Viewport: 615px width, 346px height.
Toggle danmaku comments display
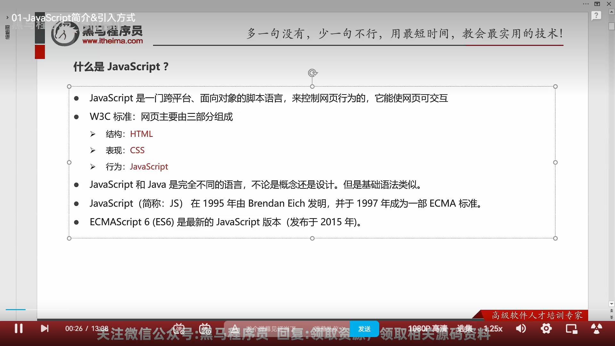(x=179, y=329)
